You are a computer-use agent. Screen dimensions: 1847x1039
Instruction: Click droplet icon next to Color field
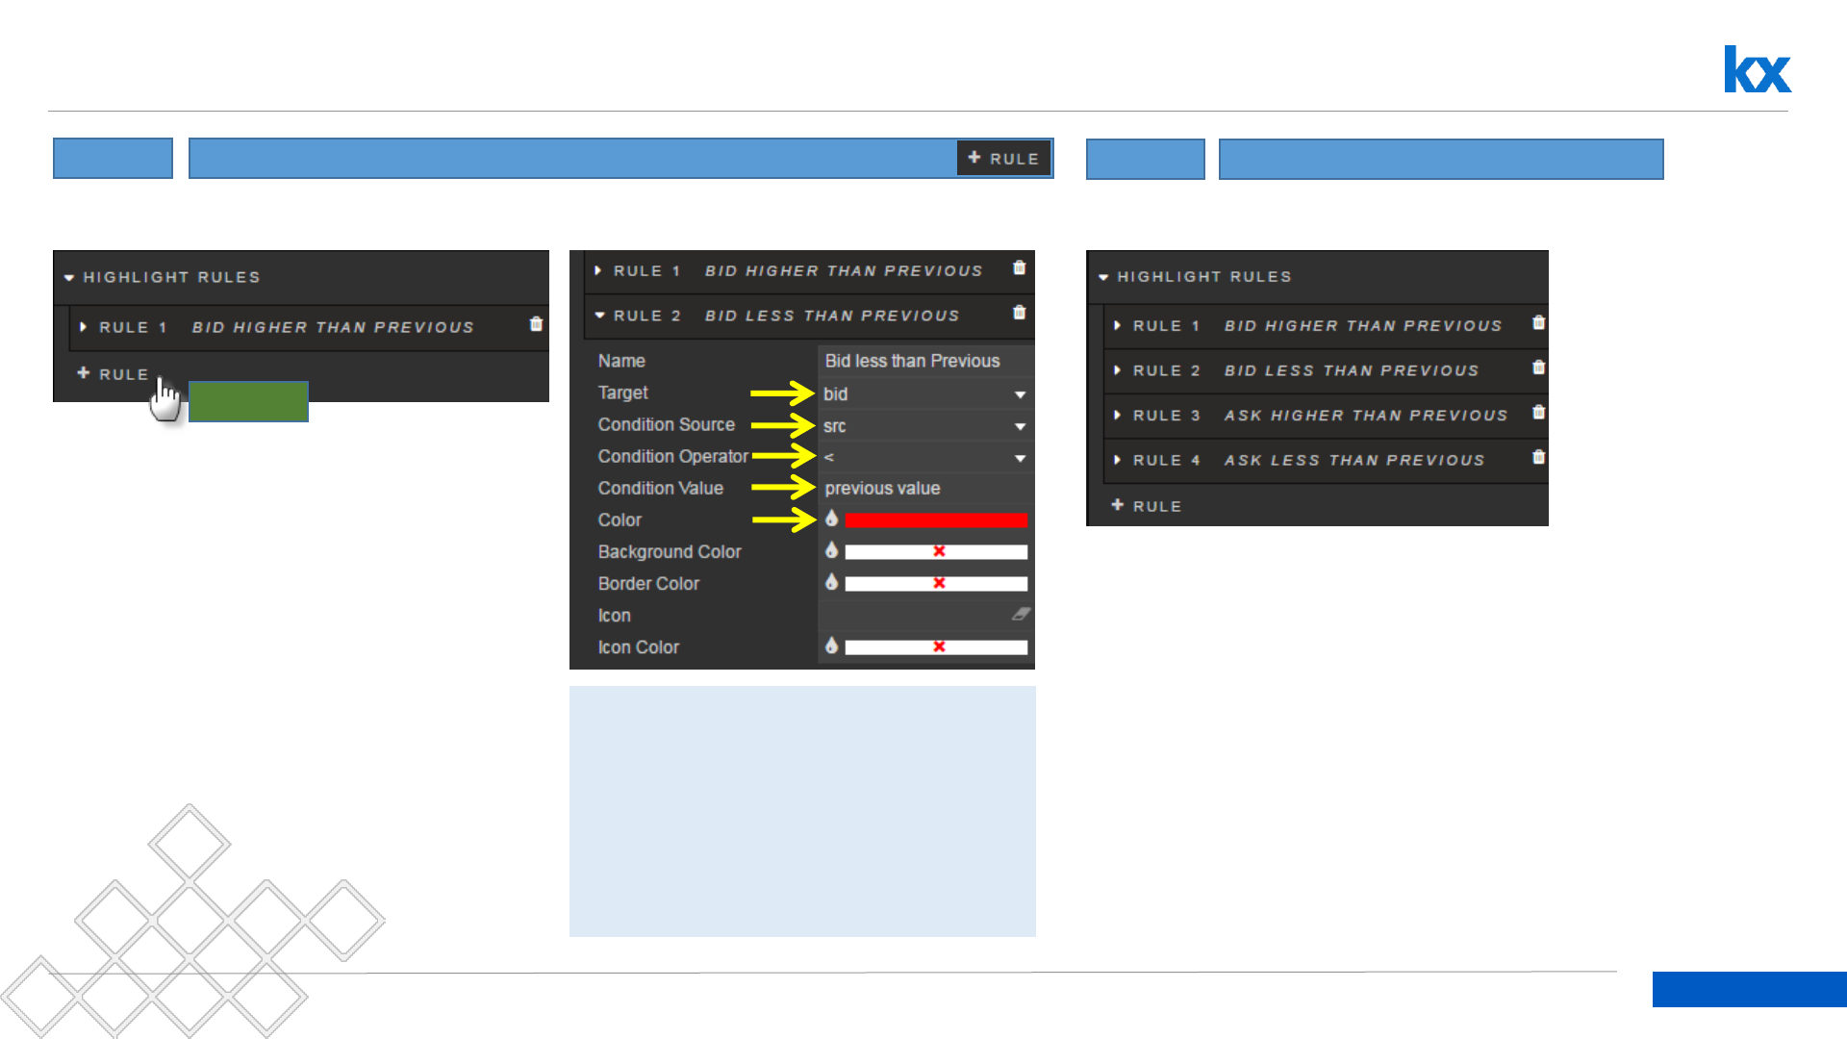pyautogui.click(x=831, y=519)
